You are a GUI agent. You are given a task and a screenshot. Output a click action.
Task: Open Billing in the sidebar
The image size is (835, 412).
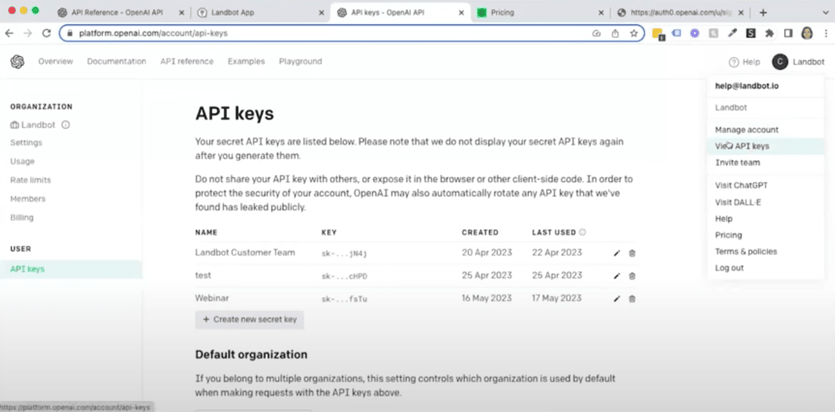click(21, 217)
